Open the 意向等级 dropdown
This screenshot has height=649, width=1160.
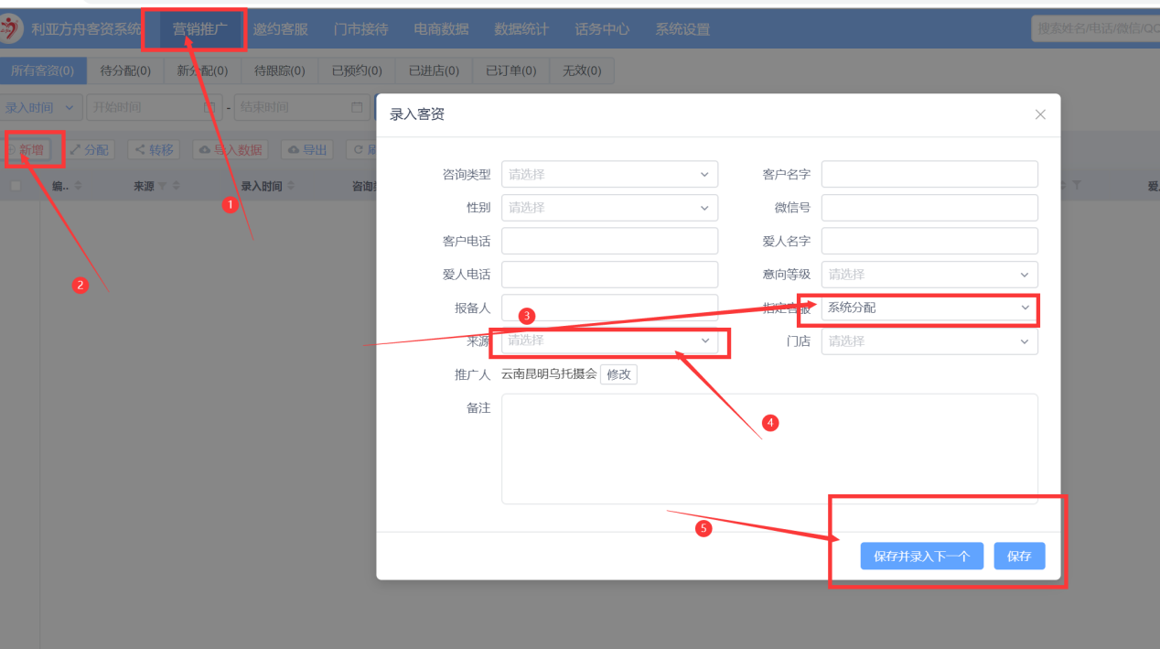point(929,274)
